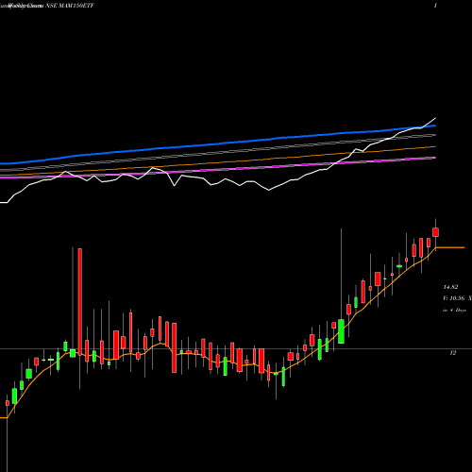Click the 'NSE MAM150ETF' chart title

pos(70,6)
